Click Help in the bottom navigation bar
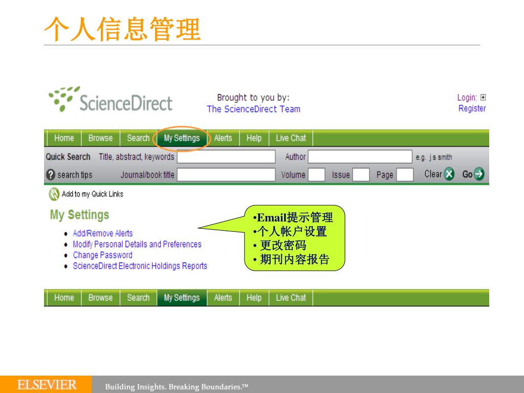The height and width of the screenshot is (393, 524). pyautogui.click(x=254, y=298)
